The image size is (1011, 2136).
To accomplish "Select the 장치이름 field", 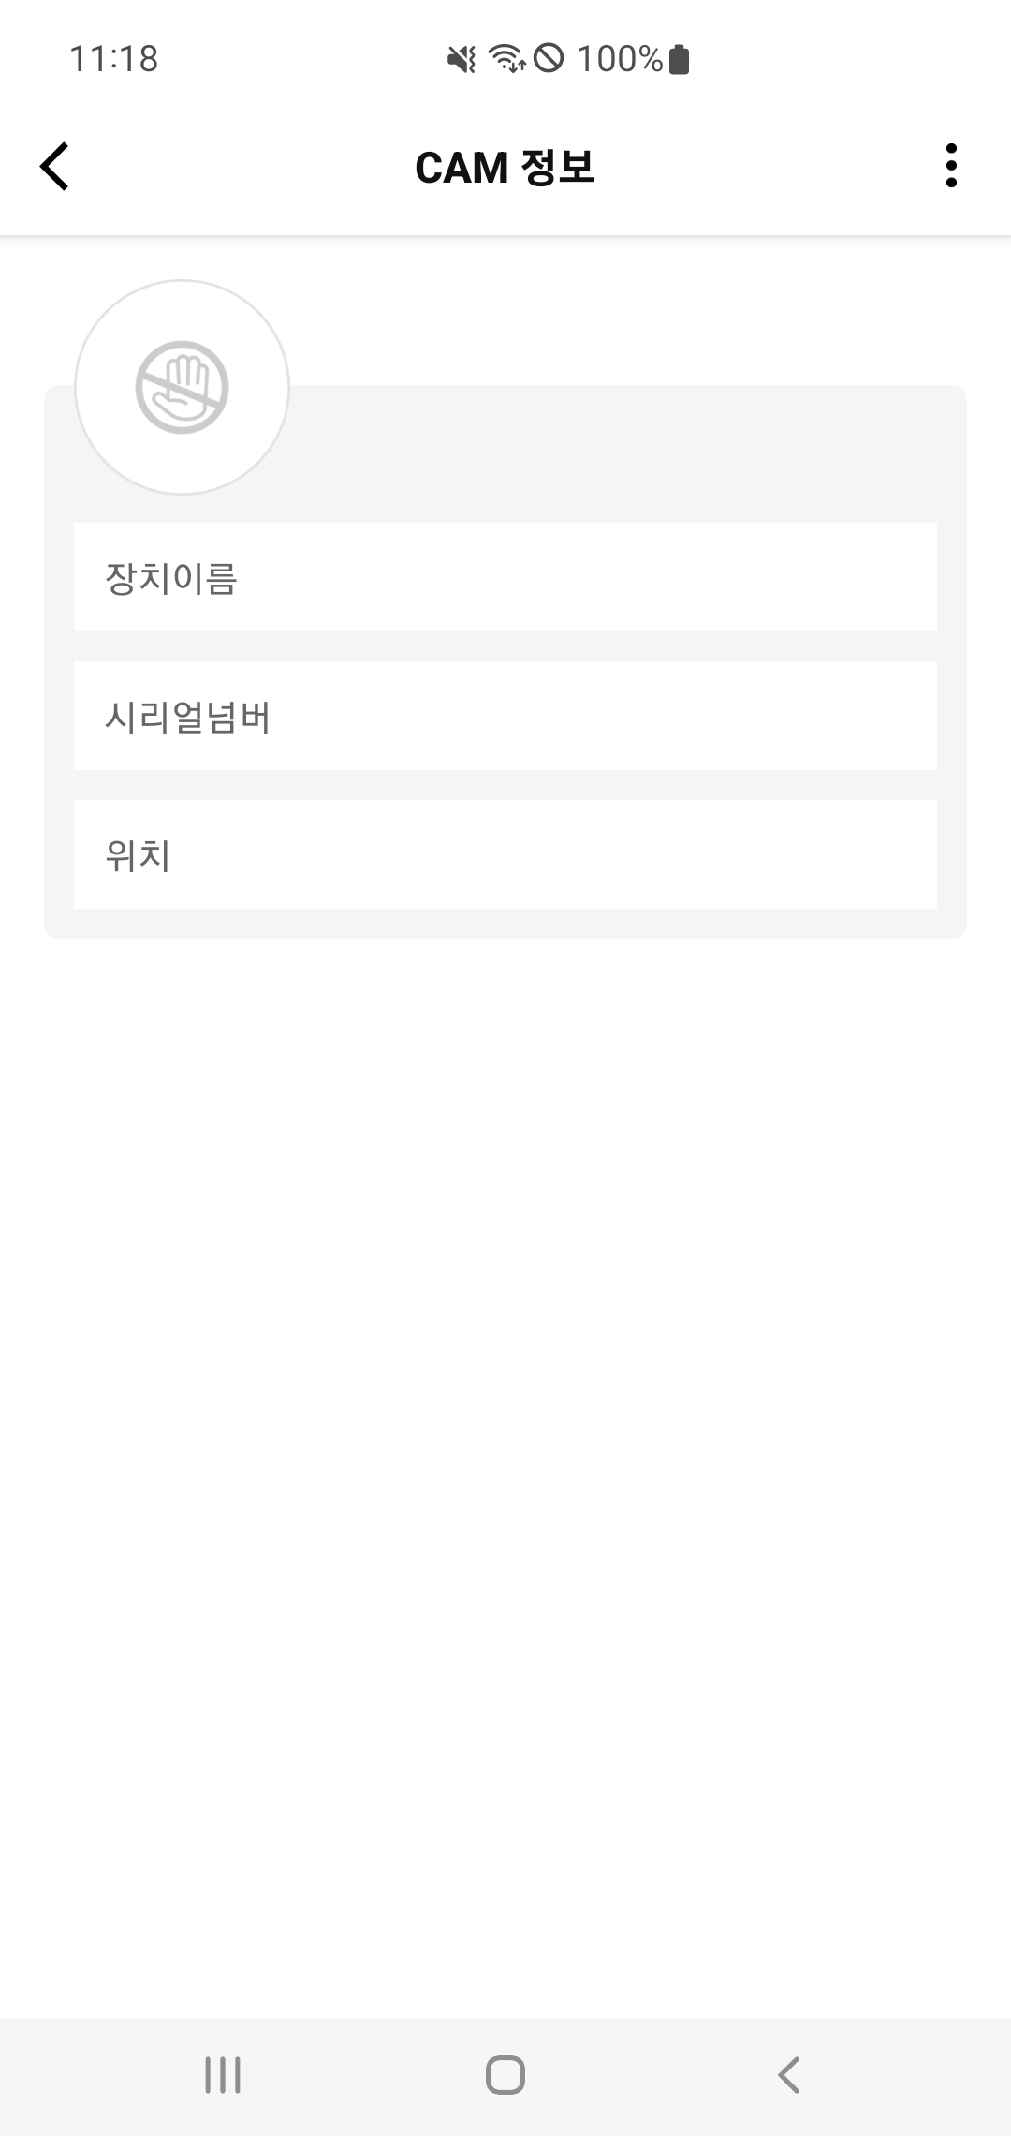I will pyautogui.click(x=505, y=577).
